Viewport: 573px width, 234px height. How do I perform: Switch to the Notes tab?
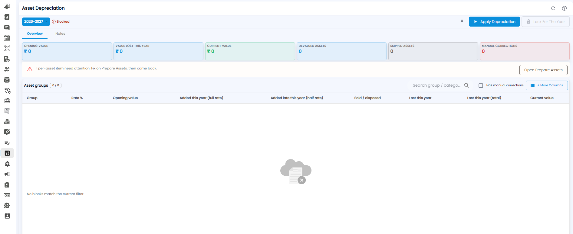[60, 34]
